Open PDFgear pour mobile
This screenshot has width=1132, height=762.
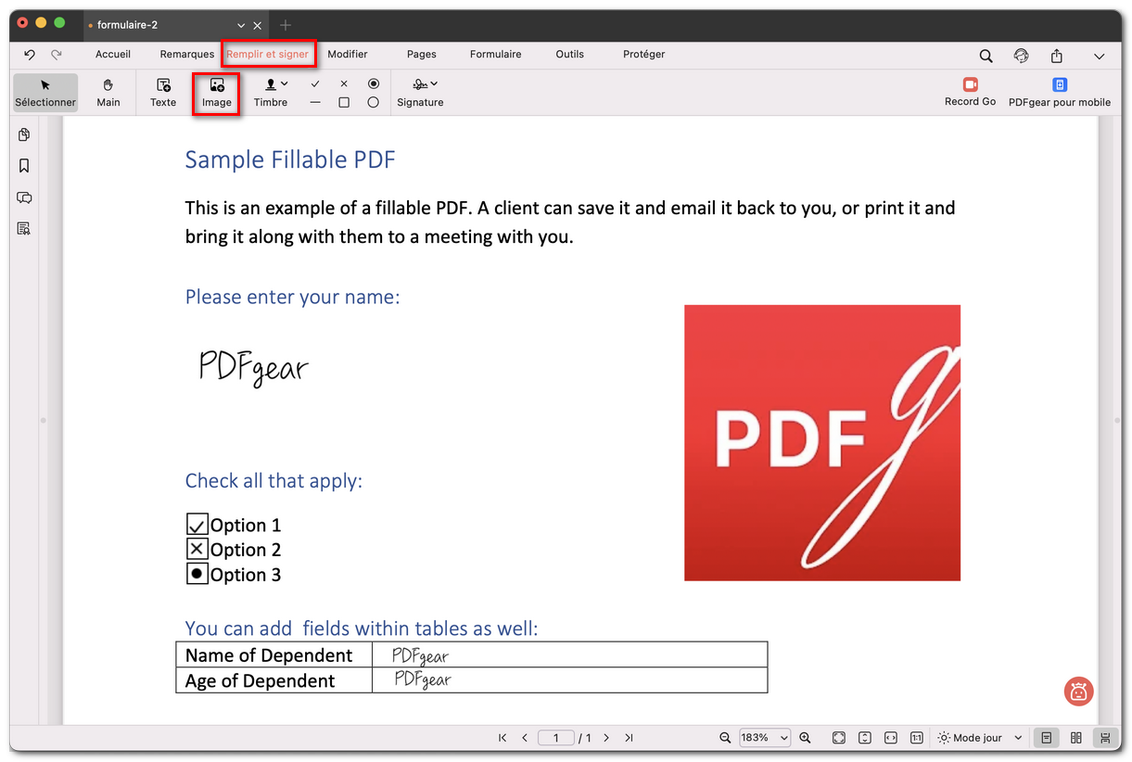pos(1060,92)
